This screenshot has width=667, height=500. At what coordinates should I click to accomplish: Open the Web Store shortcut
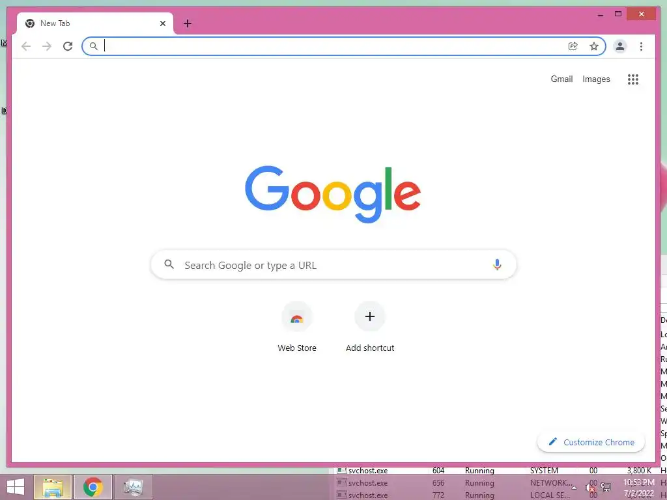point(297,327)
